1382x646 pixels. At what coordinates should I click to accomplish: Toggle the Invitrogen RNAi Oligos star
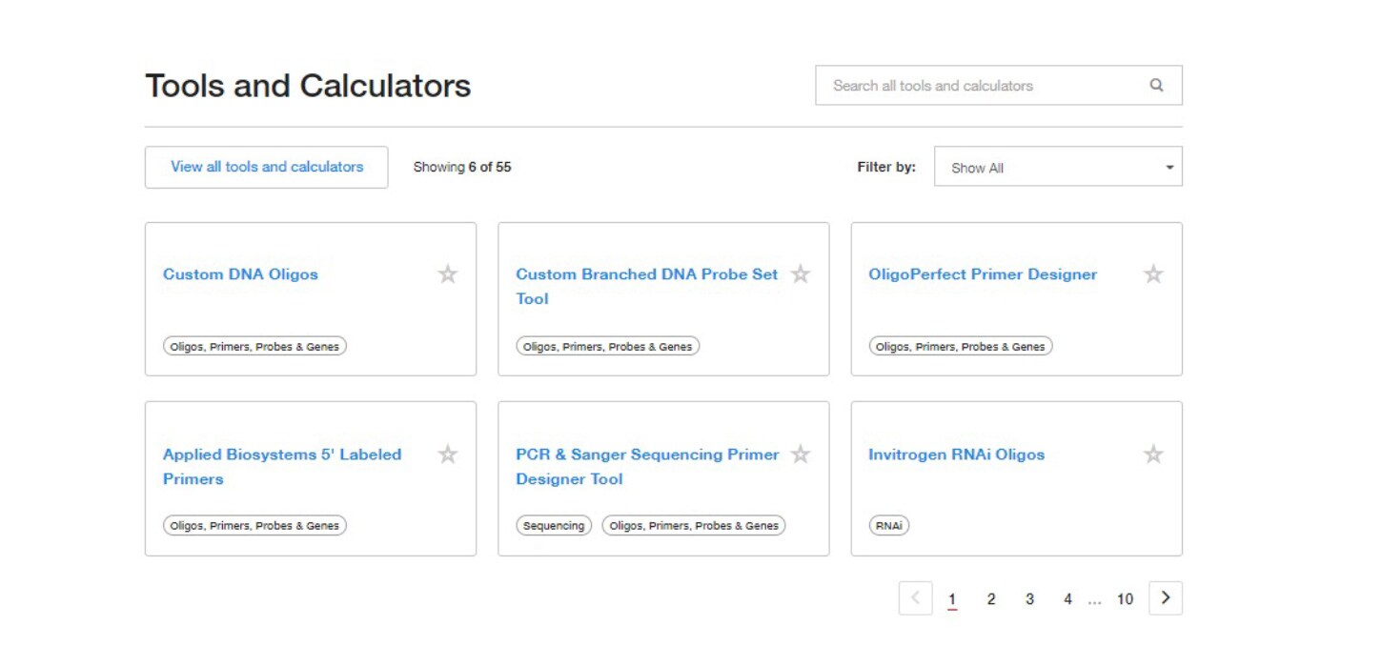point(1153,454)
